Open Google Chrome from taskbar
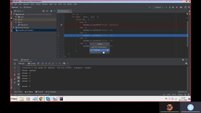 [x=41, y=99]
